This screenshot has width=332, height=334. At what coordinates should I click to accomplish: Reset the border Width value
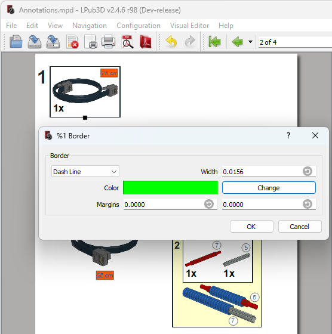coord(308,171)
